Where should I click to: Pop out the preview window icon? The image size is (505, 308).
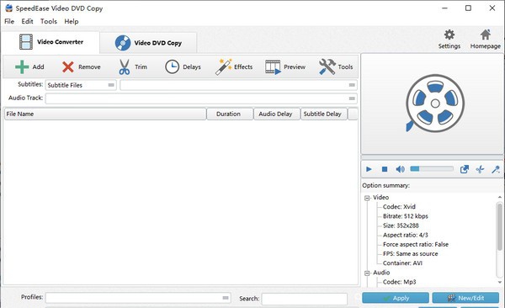[x=464, y=169]
